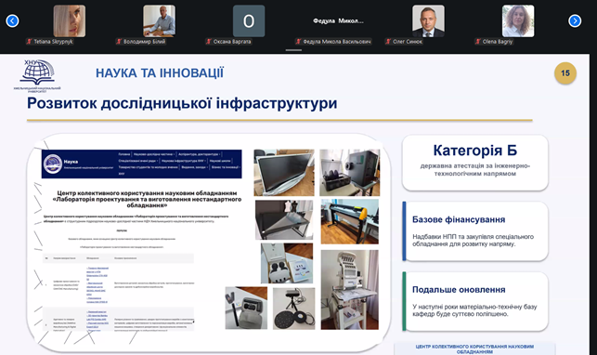Click Оксана Варгата's muted microphone icon
The height and width of the screenshot is (355, 597).
209,42
